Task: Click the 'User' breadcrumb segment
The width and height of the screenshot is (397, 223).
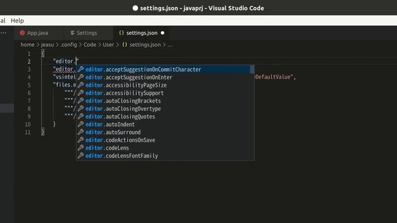Action: [109, 45]
